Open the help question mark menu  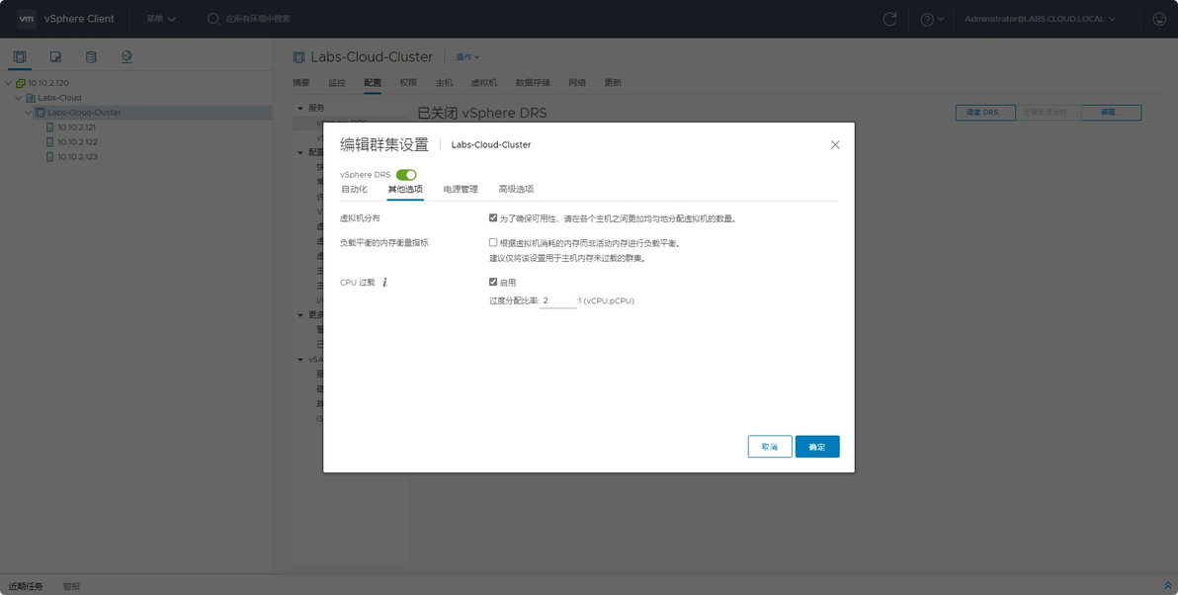(932, 19)
